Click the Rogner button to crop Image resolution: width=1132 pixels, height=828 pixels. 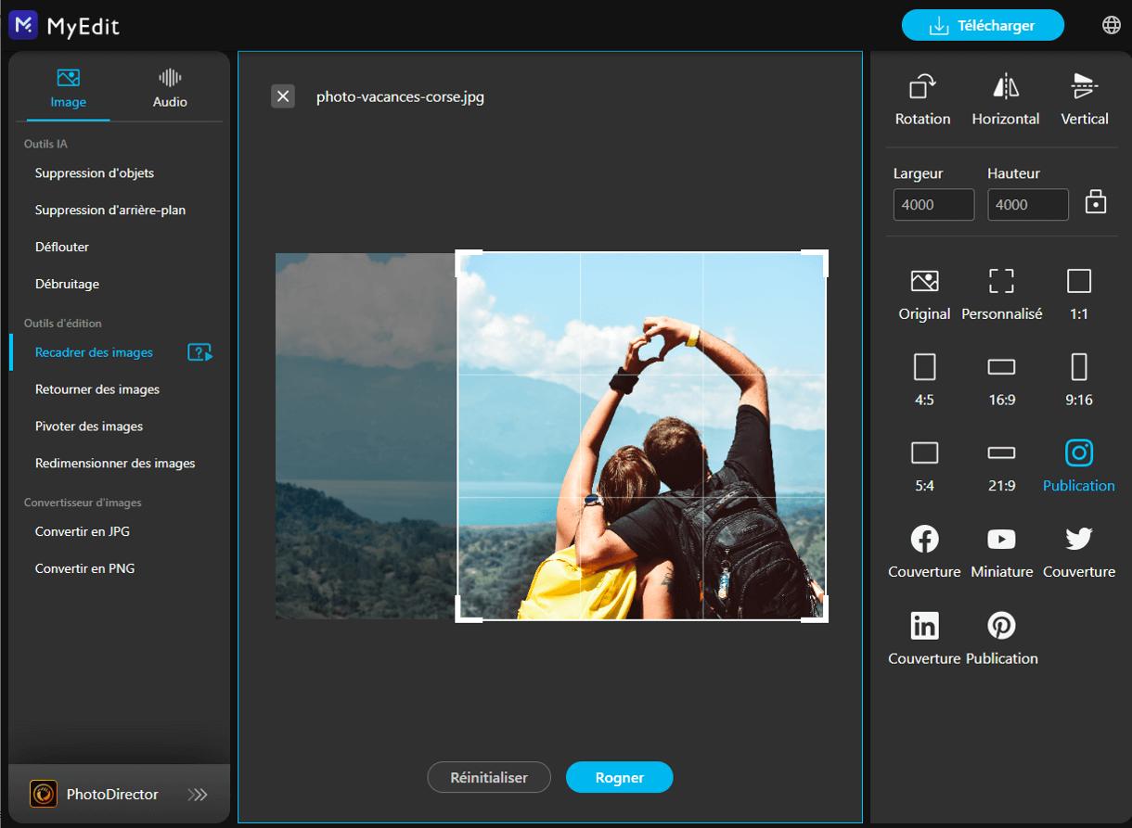(619, 777)
